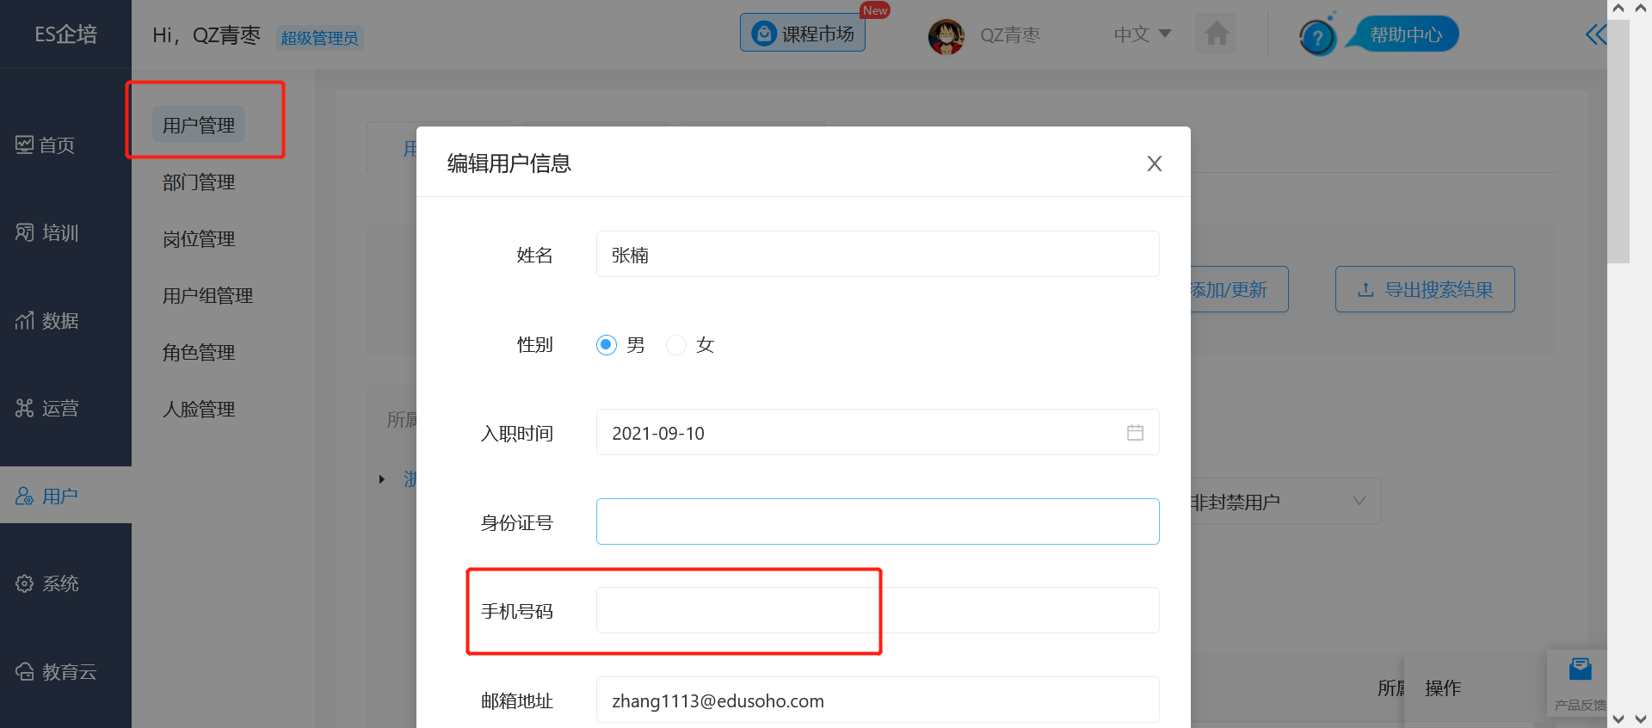Open the 中文 language dropdown
Image resolution: width=1652 pixels, height=728 pixels.
[1142, 34]
